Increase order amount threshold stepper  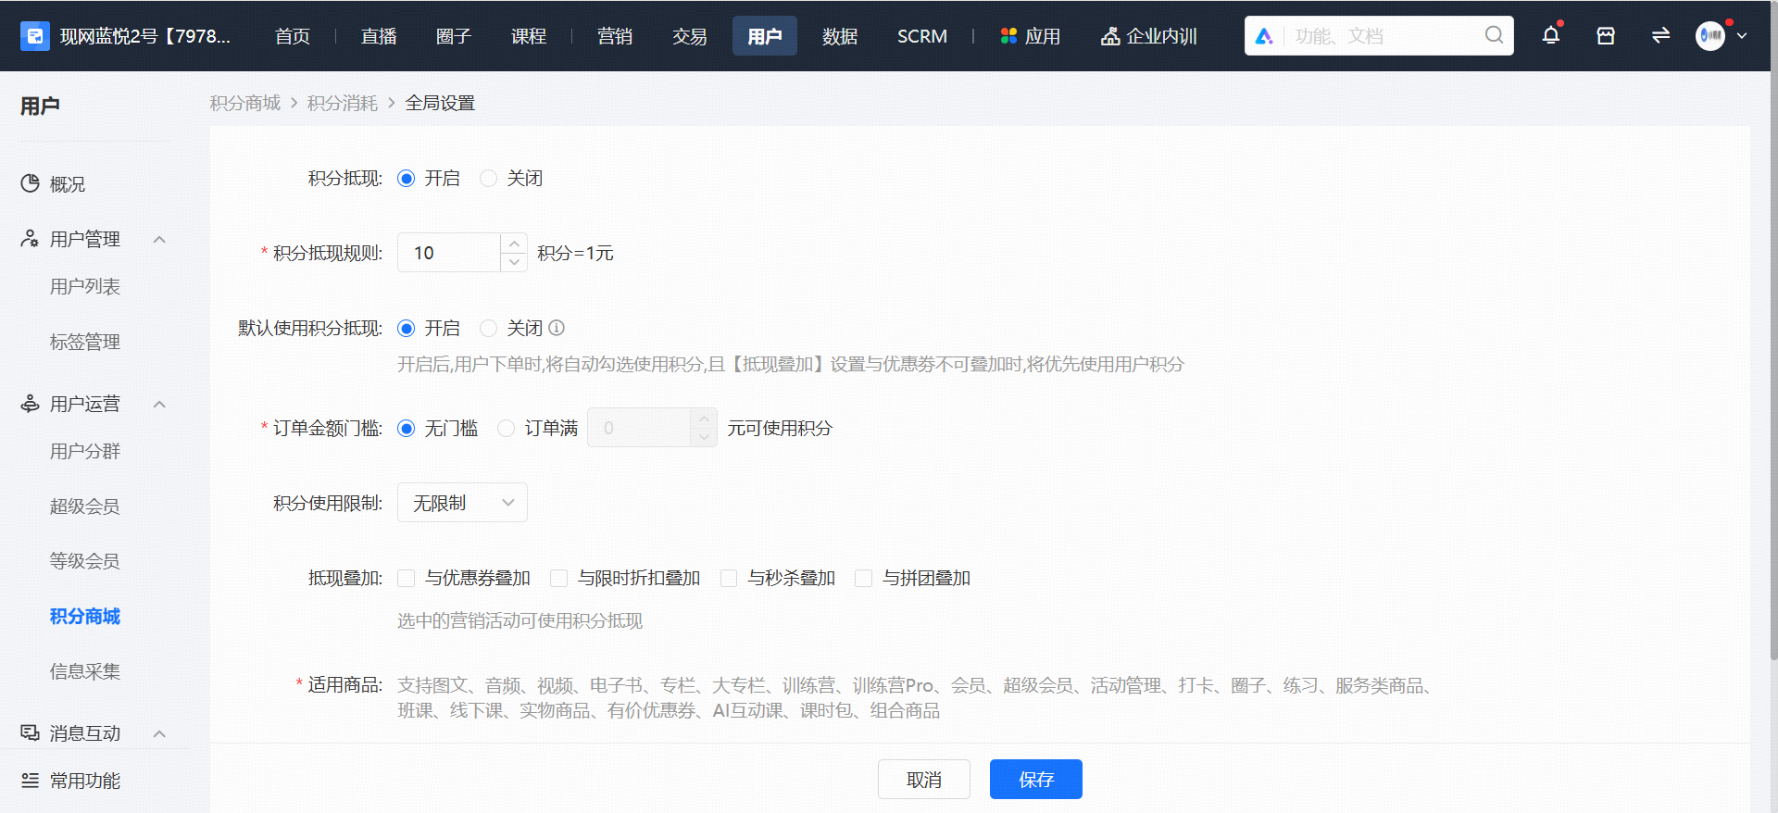tap(704, 419)
